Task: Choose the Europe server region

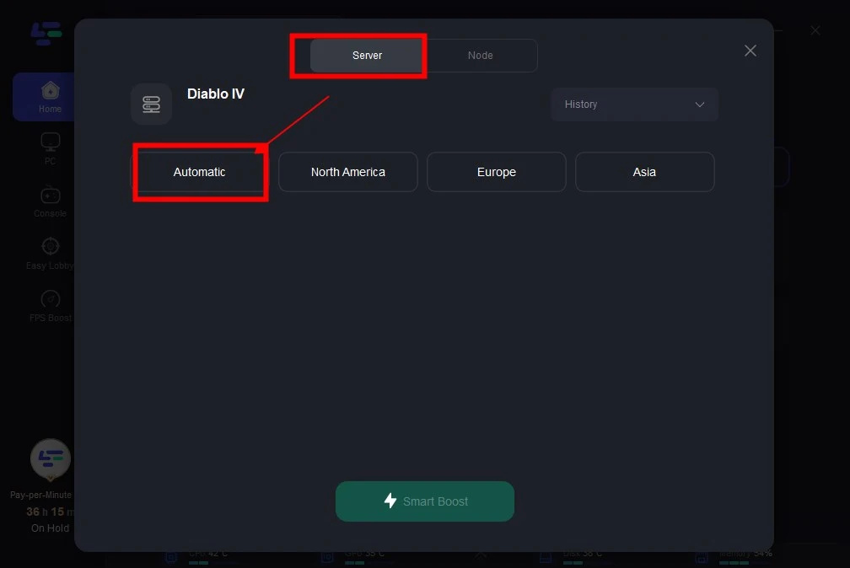Action: [497, 172]
